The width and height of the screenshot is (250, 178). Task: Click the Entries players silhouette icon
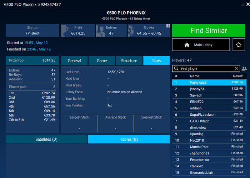[x=100, y=31]
